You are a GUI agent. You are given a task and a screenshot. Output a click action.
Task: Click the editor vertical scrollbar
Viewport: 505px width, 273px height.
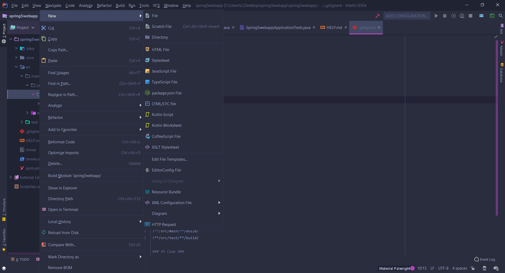click(x=497, y=128)
